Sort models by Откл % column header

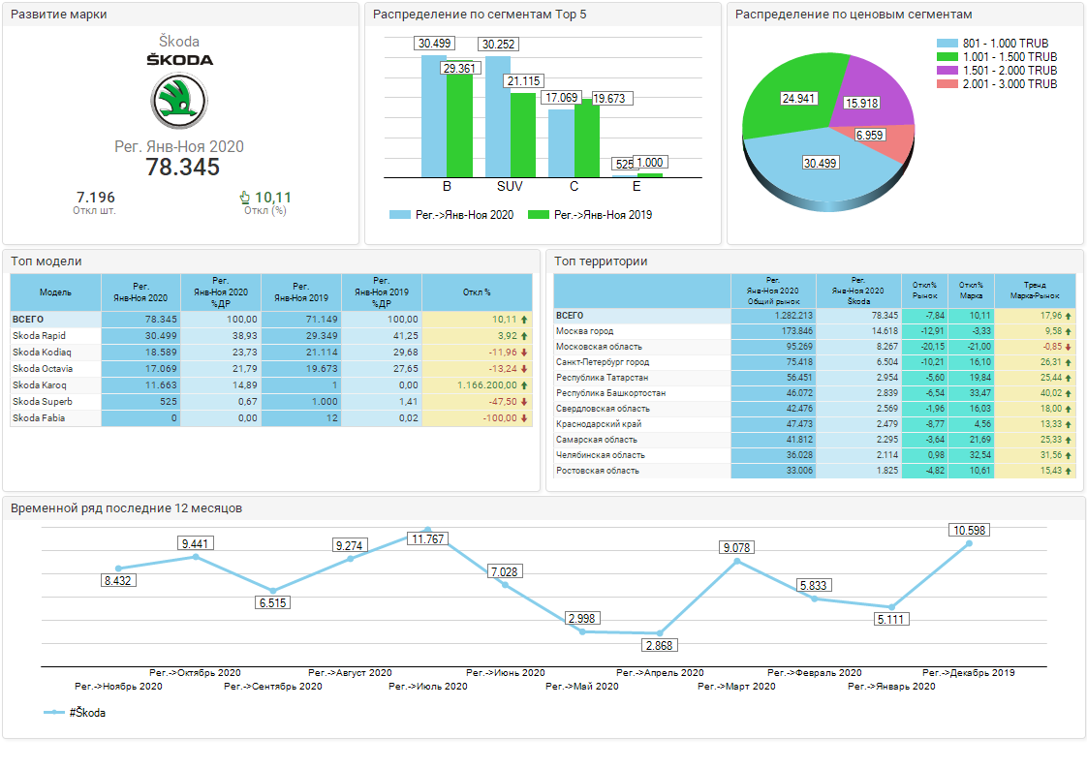pyautogui.click(x=477, y=292)
